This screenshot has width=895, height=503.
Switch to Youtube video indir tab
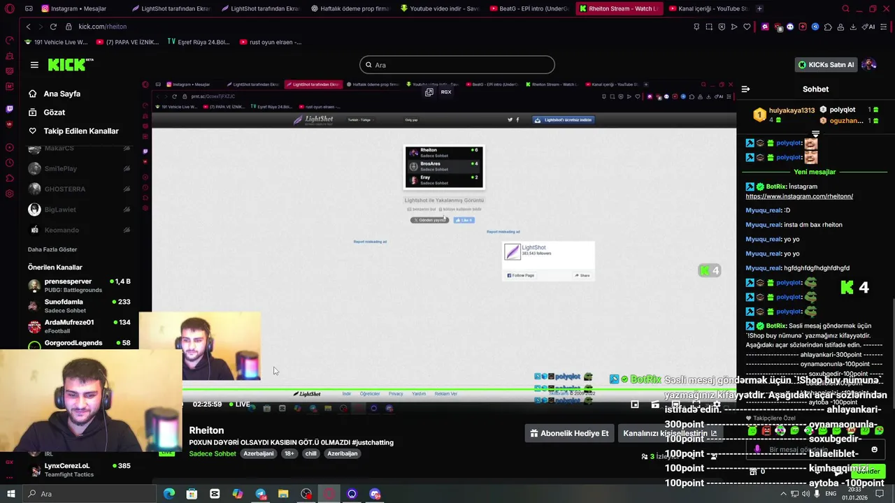pyautogui.click(x=440, y=8)
